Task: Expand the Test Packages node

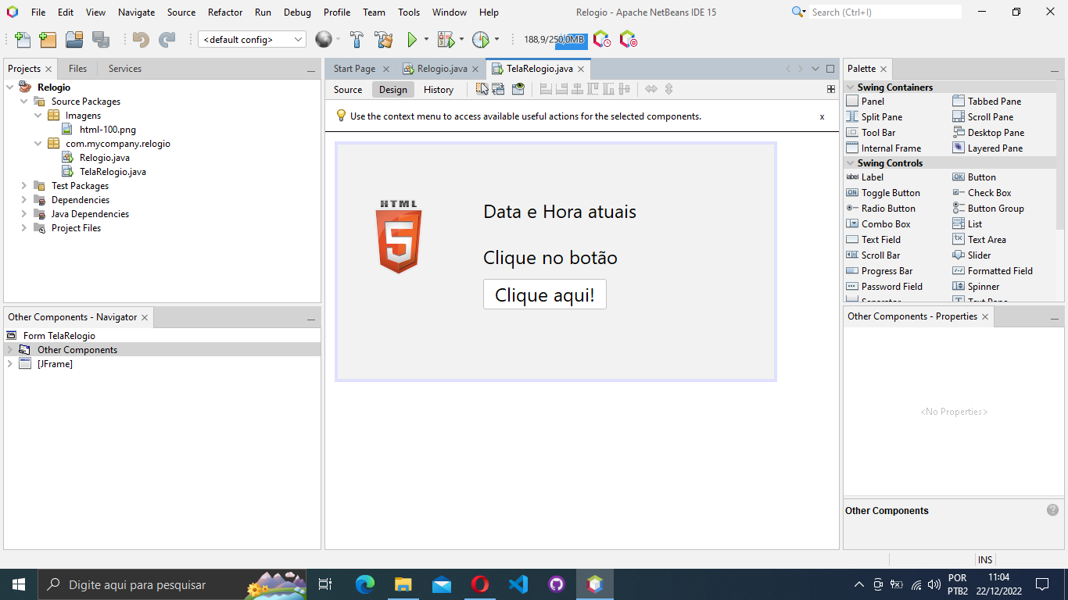Action: (24, 186)
